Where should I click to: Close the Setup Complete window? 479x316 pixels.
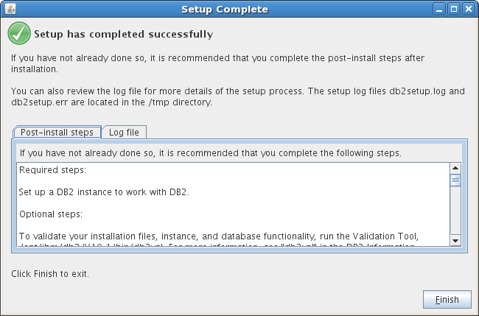point(468,9)
